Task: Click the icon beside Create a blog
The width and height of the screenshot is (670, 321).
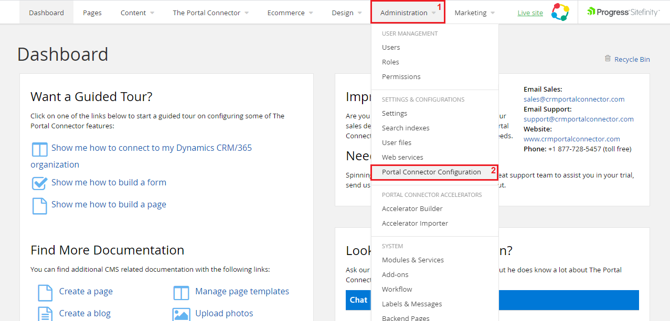Action: coord(45,314)
